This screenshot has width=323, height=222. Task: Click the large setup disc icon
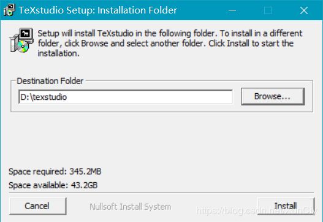(21, 40)
